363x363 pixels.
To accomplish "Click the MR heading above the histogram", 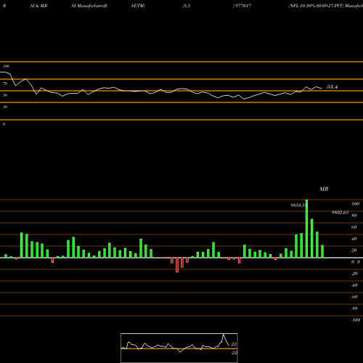I will [x=324, y=189].
